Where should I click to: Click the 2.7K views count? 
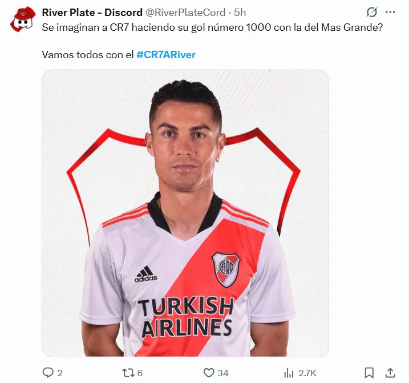tap(307, 373)
